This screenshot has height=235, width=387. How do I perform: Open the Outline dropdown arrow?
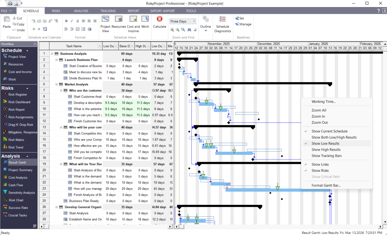(x=206, y=30)
